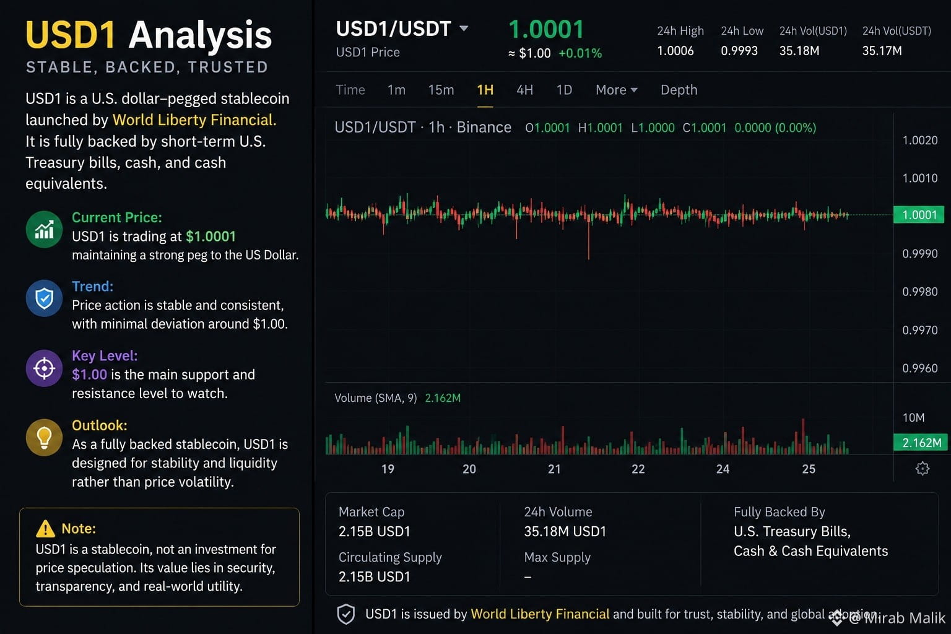Click the 0.9960 price axis tick
Viewport: 951px width, 634px height.
[x=920, y=368]
